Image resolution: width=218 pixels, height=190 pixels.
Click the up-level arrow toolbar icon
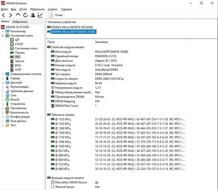coord(18,15)
